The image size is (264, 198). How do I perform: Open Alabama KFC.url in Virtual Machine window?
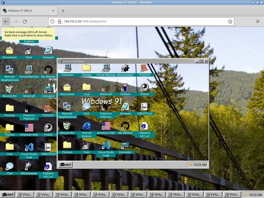145,130
